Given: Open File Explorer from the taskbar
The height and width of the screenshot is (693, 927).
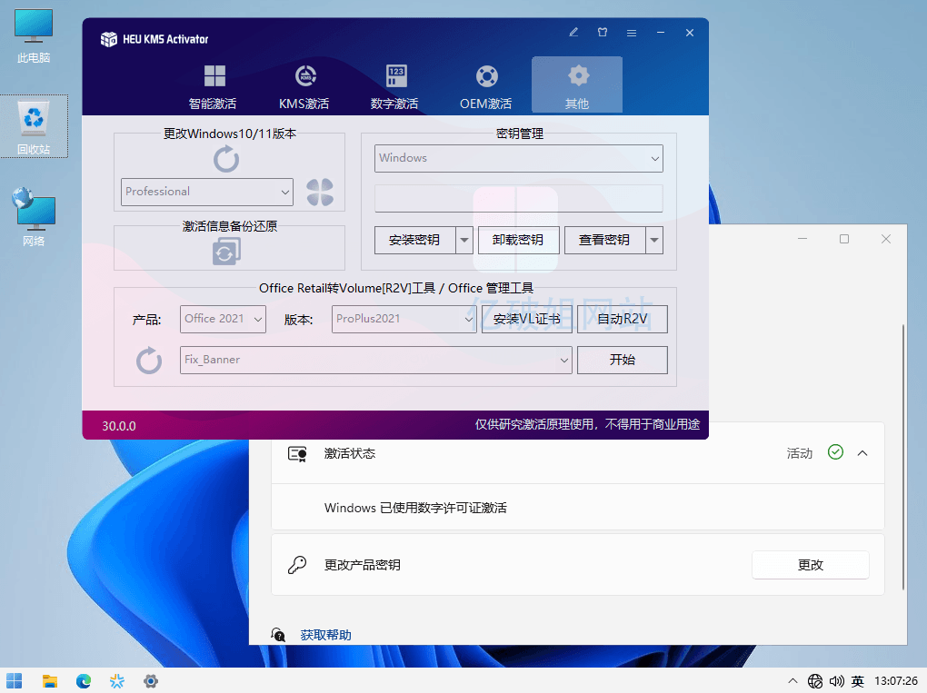Looking at the screenshot, I should coord(50,680).
